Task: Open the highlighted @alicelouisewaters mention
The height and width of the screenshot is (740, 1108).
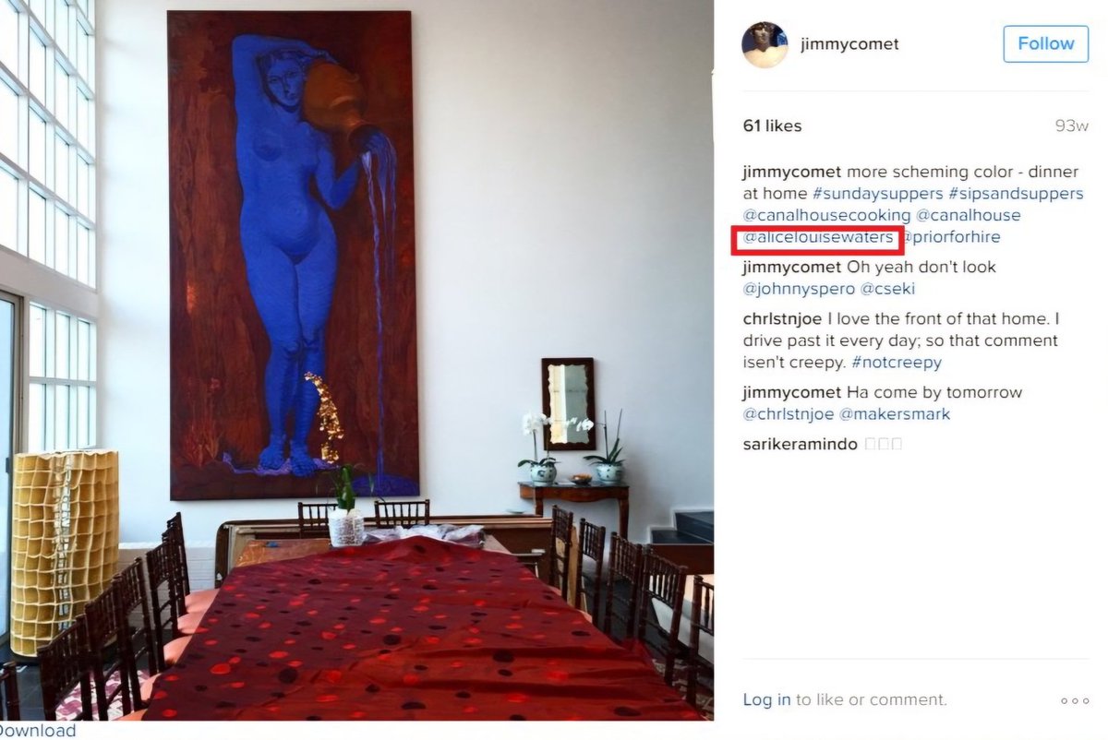Action: click(818, 237)
